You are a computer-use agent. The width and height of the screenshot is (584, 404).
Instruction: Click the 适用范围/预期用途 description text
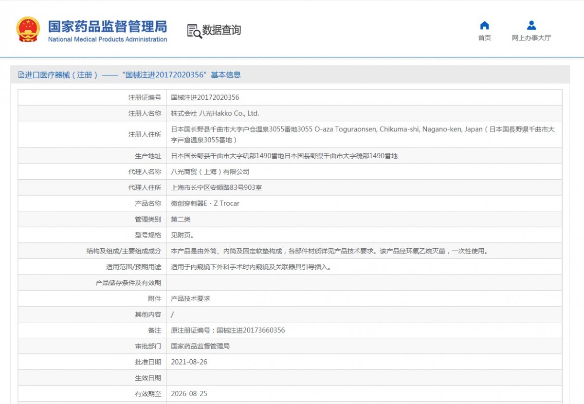(x=251, y=267)
